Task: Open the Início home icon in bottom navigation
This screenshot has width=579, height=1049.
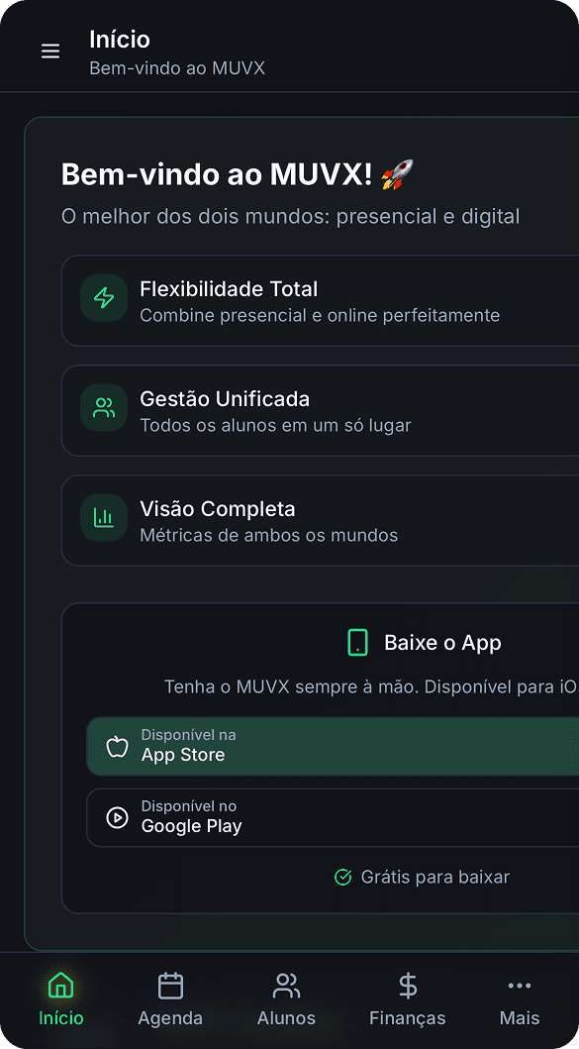Action: click(x=60, y=986)
